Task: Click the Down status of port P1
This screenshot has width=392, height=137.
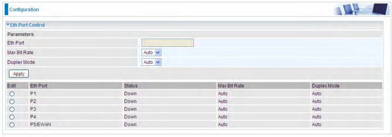Action: click(x=130, y=94)
